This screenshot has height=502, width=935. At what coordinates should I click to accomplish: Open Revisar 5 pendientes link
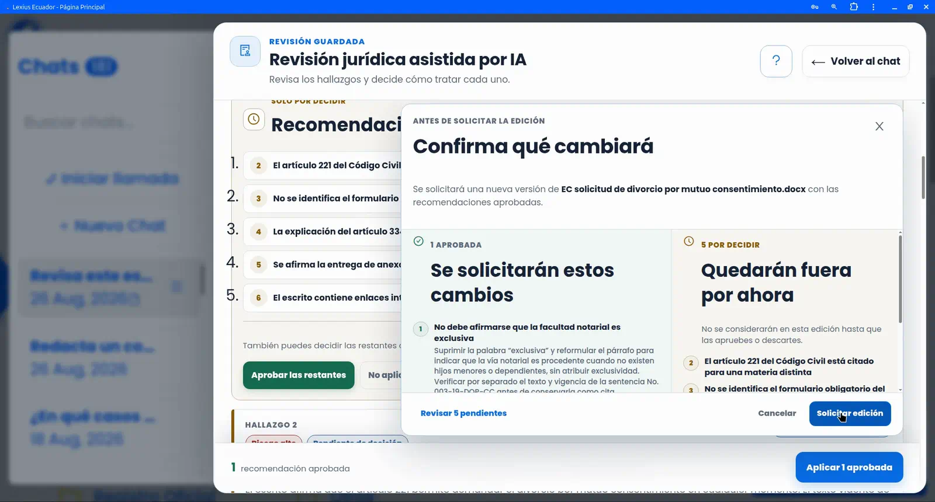[463, 413]
